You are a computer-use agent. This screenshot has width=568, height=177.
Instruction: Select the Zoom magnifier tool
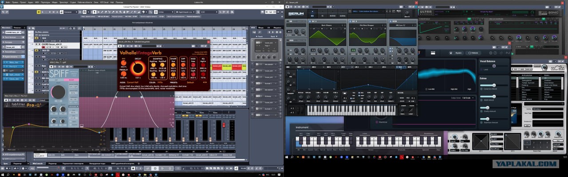tap(120, 12)
